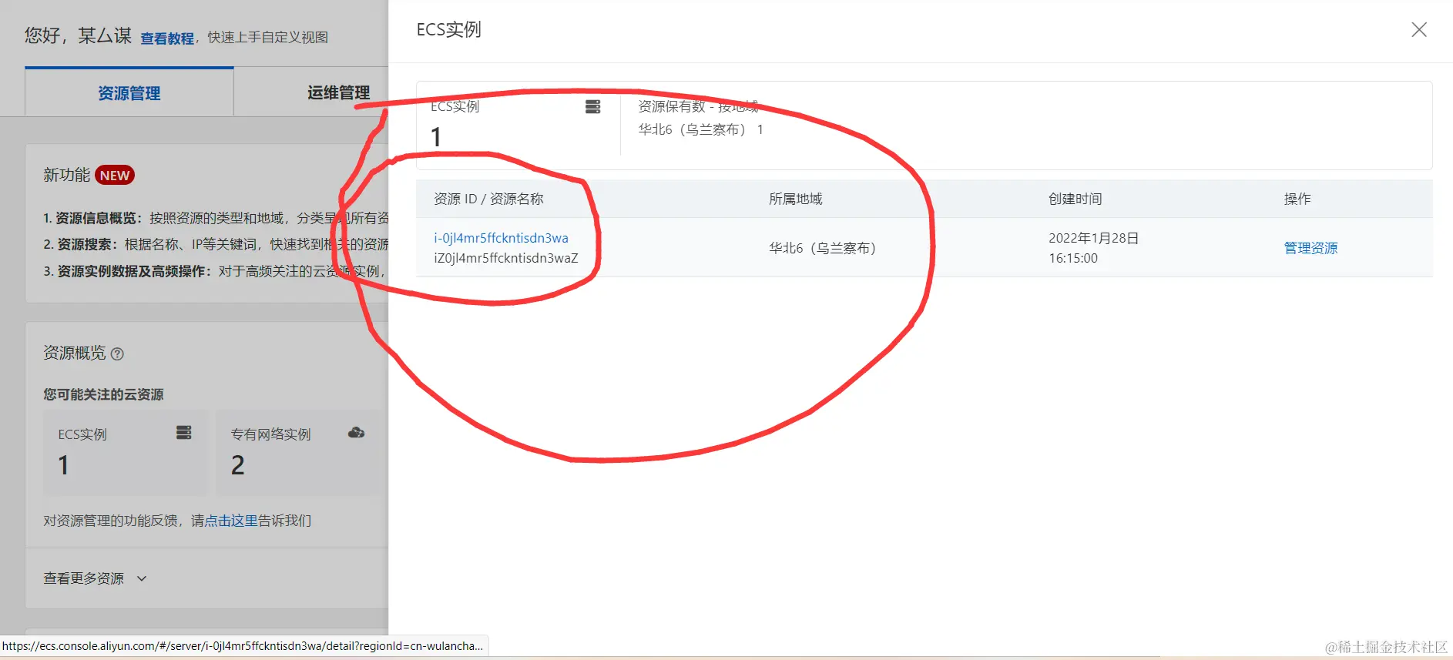Click the 您可能关注的云资源 heading
Screen dimensions: 1453x660
pyautogui.click(x=103, y=394)
